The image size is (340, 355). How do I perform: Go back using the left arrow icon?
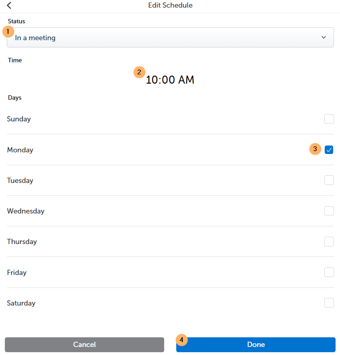(x=9, y=5)
